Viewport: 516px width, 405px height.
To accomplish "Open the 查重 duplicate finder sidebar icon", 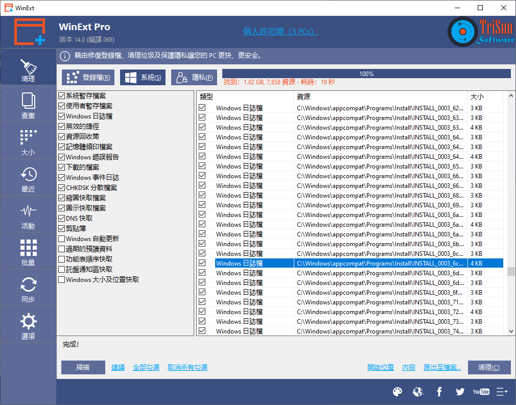I will pos(28,105).
